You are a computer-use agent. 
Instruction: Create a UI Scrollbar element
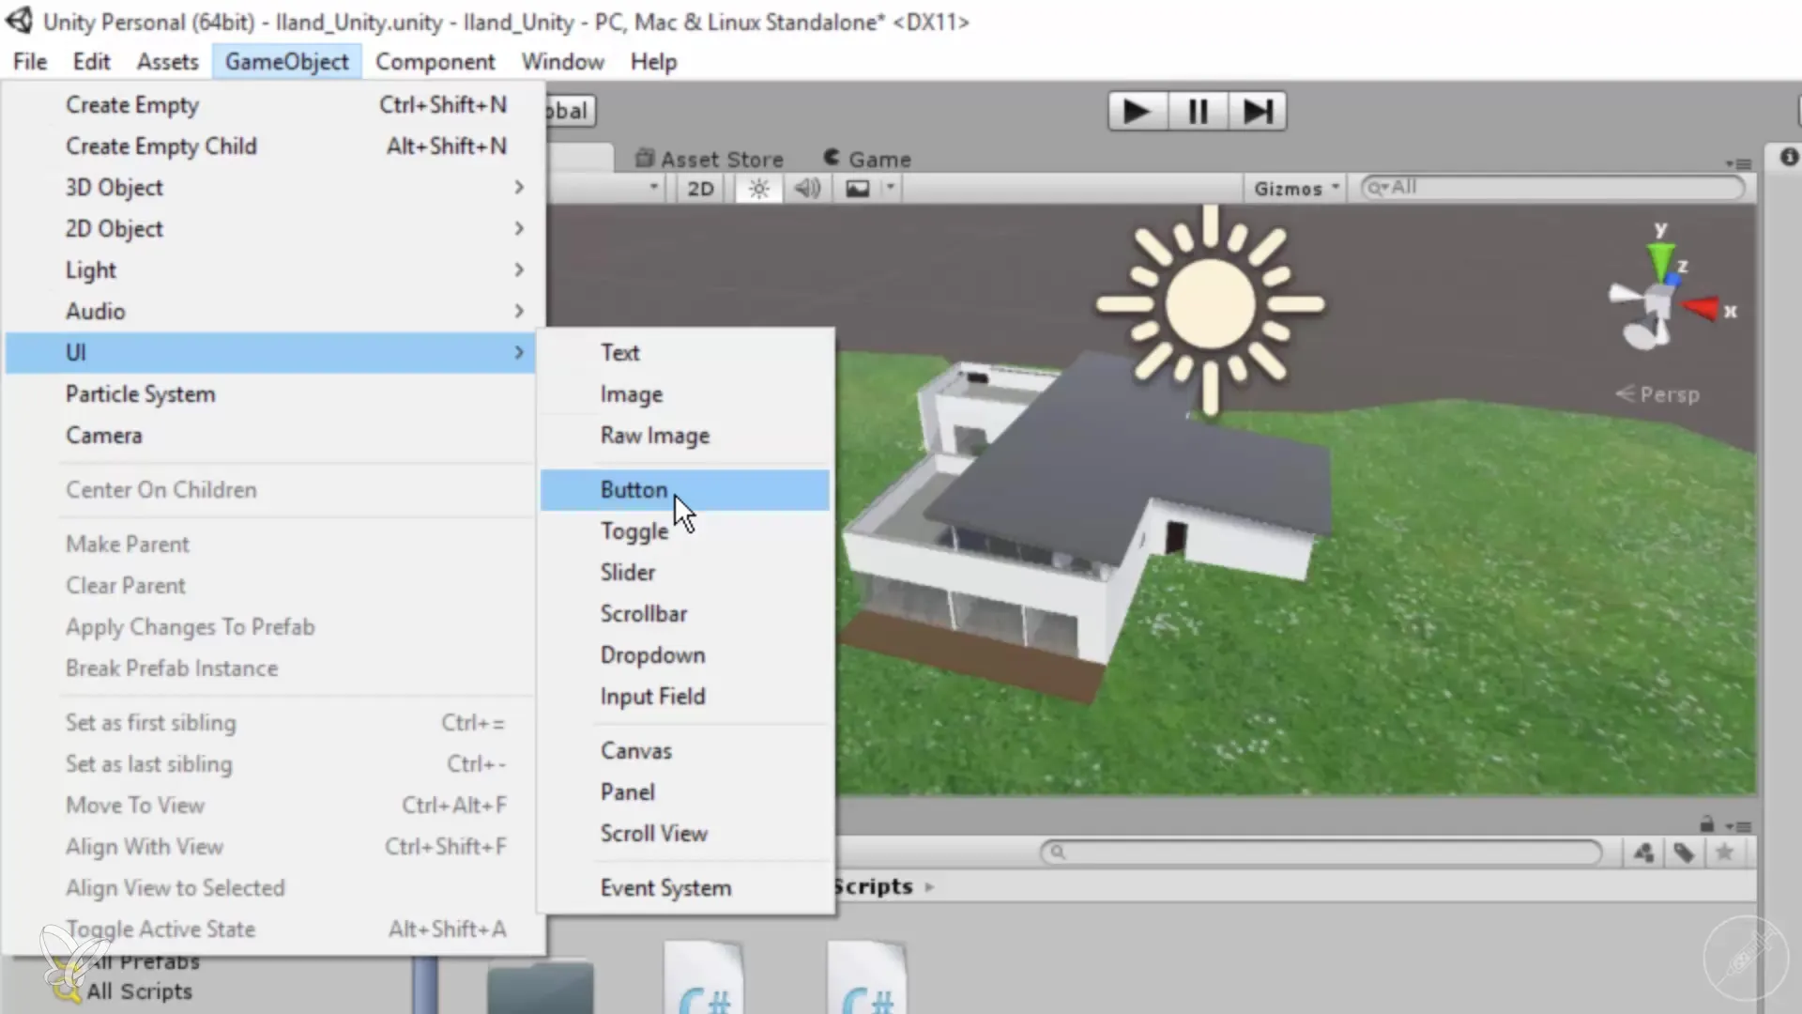685,614
